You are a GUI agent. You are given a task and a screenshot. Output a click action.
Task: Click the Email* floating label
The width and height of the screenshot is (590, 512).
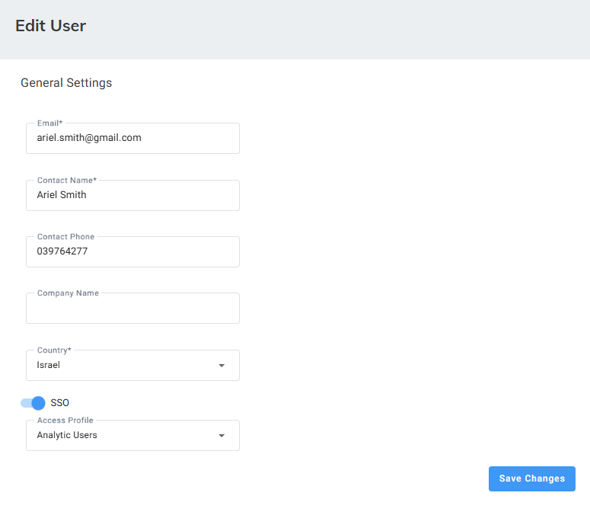pos(50,123)
